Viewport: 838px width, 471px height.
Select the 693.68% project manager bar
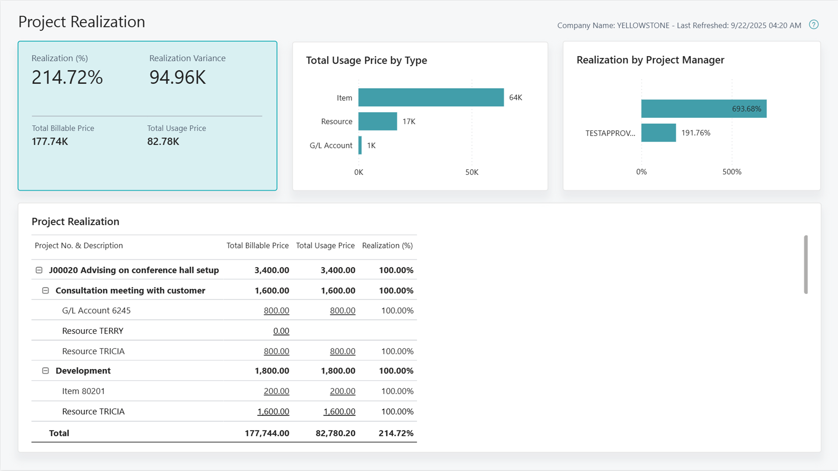(x=703, y=109)
